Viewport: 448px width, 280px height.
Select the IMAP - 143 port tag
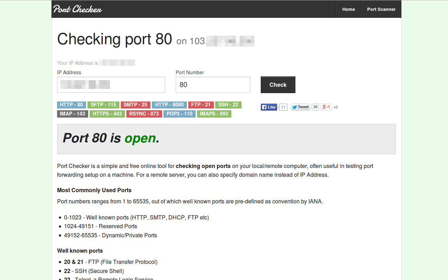[72, 114]
